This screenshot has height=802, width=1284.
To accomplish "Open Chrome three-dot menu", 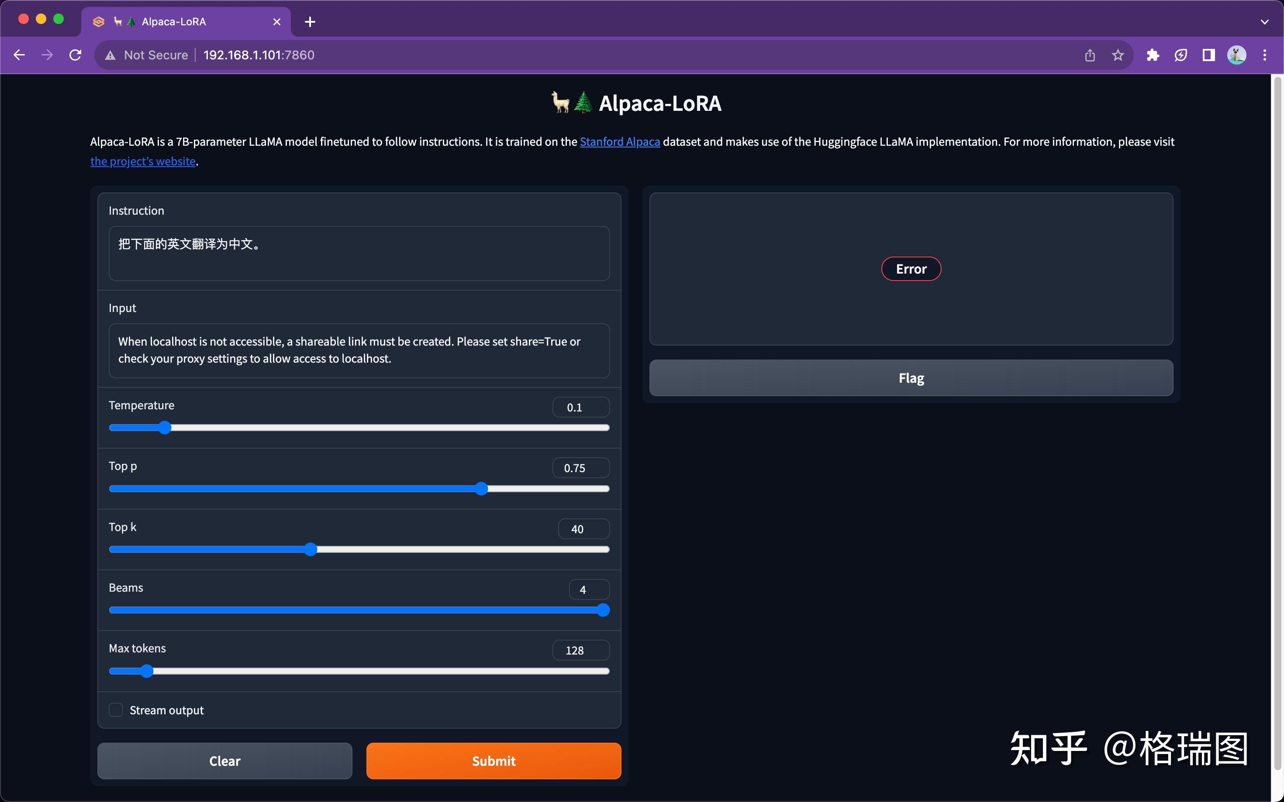I will pyautogui.click(x=1265, y=55).
